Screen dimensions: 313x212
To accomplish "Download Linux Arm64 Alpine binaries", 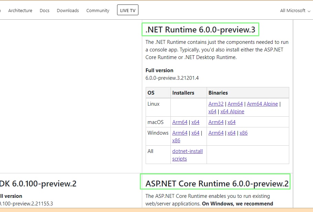I will click(x=262, y=104).
